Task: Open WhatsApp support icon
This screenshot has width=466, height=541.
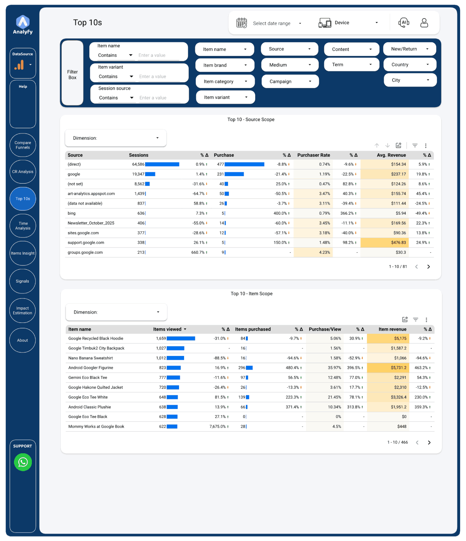Action: click(23, 462)
